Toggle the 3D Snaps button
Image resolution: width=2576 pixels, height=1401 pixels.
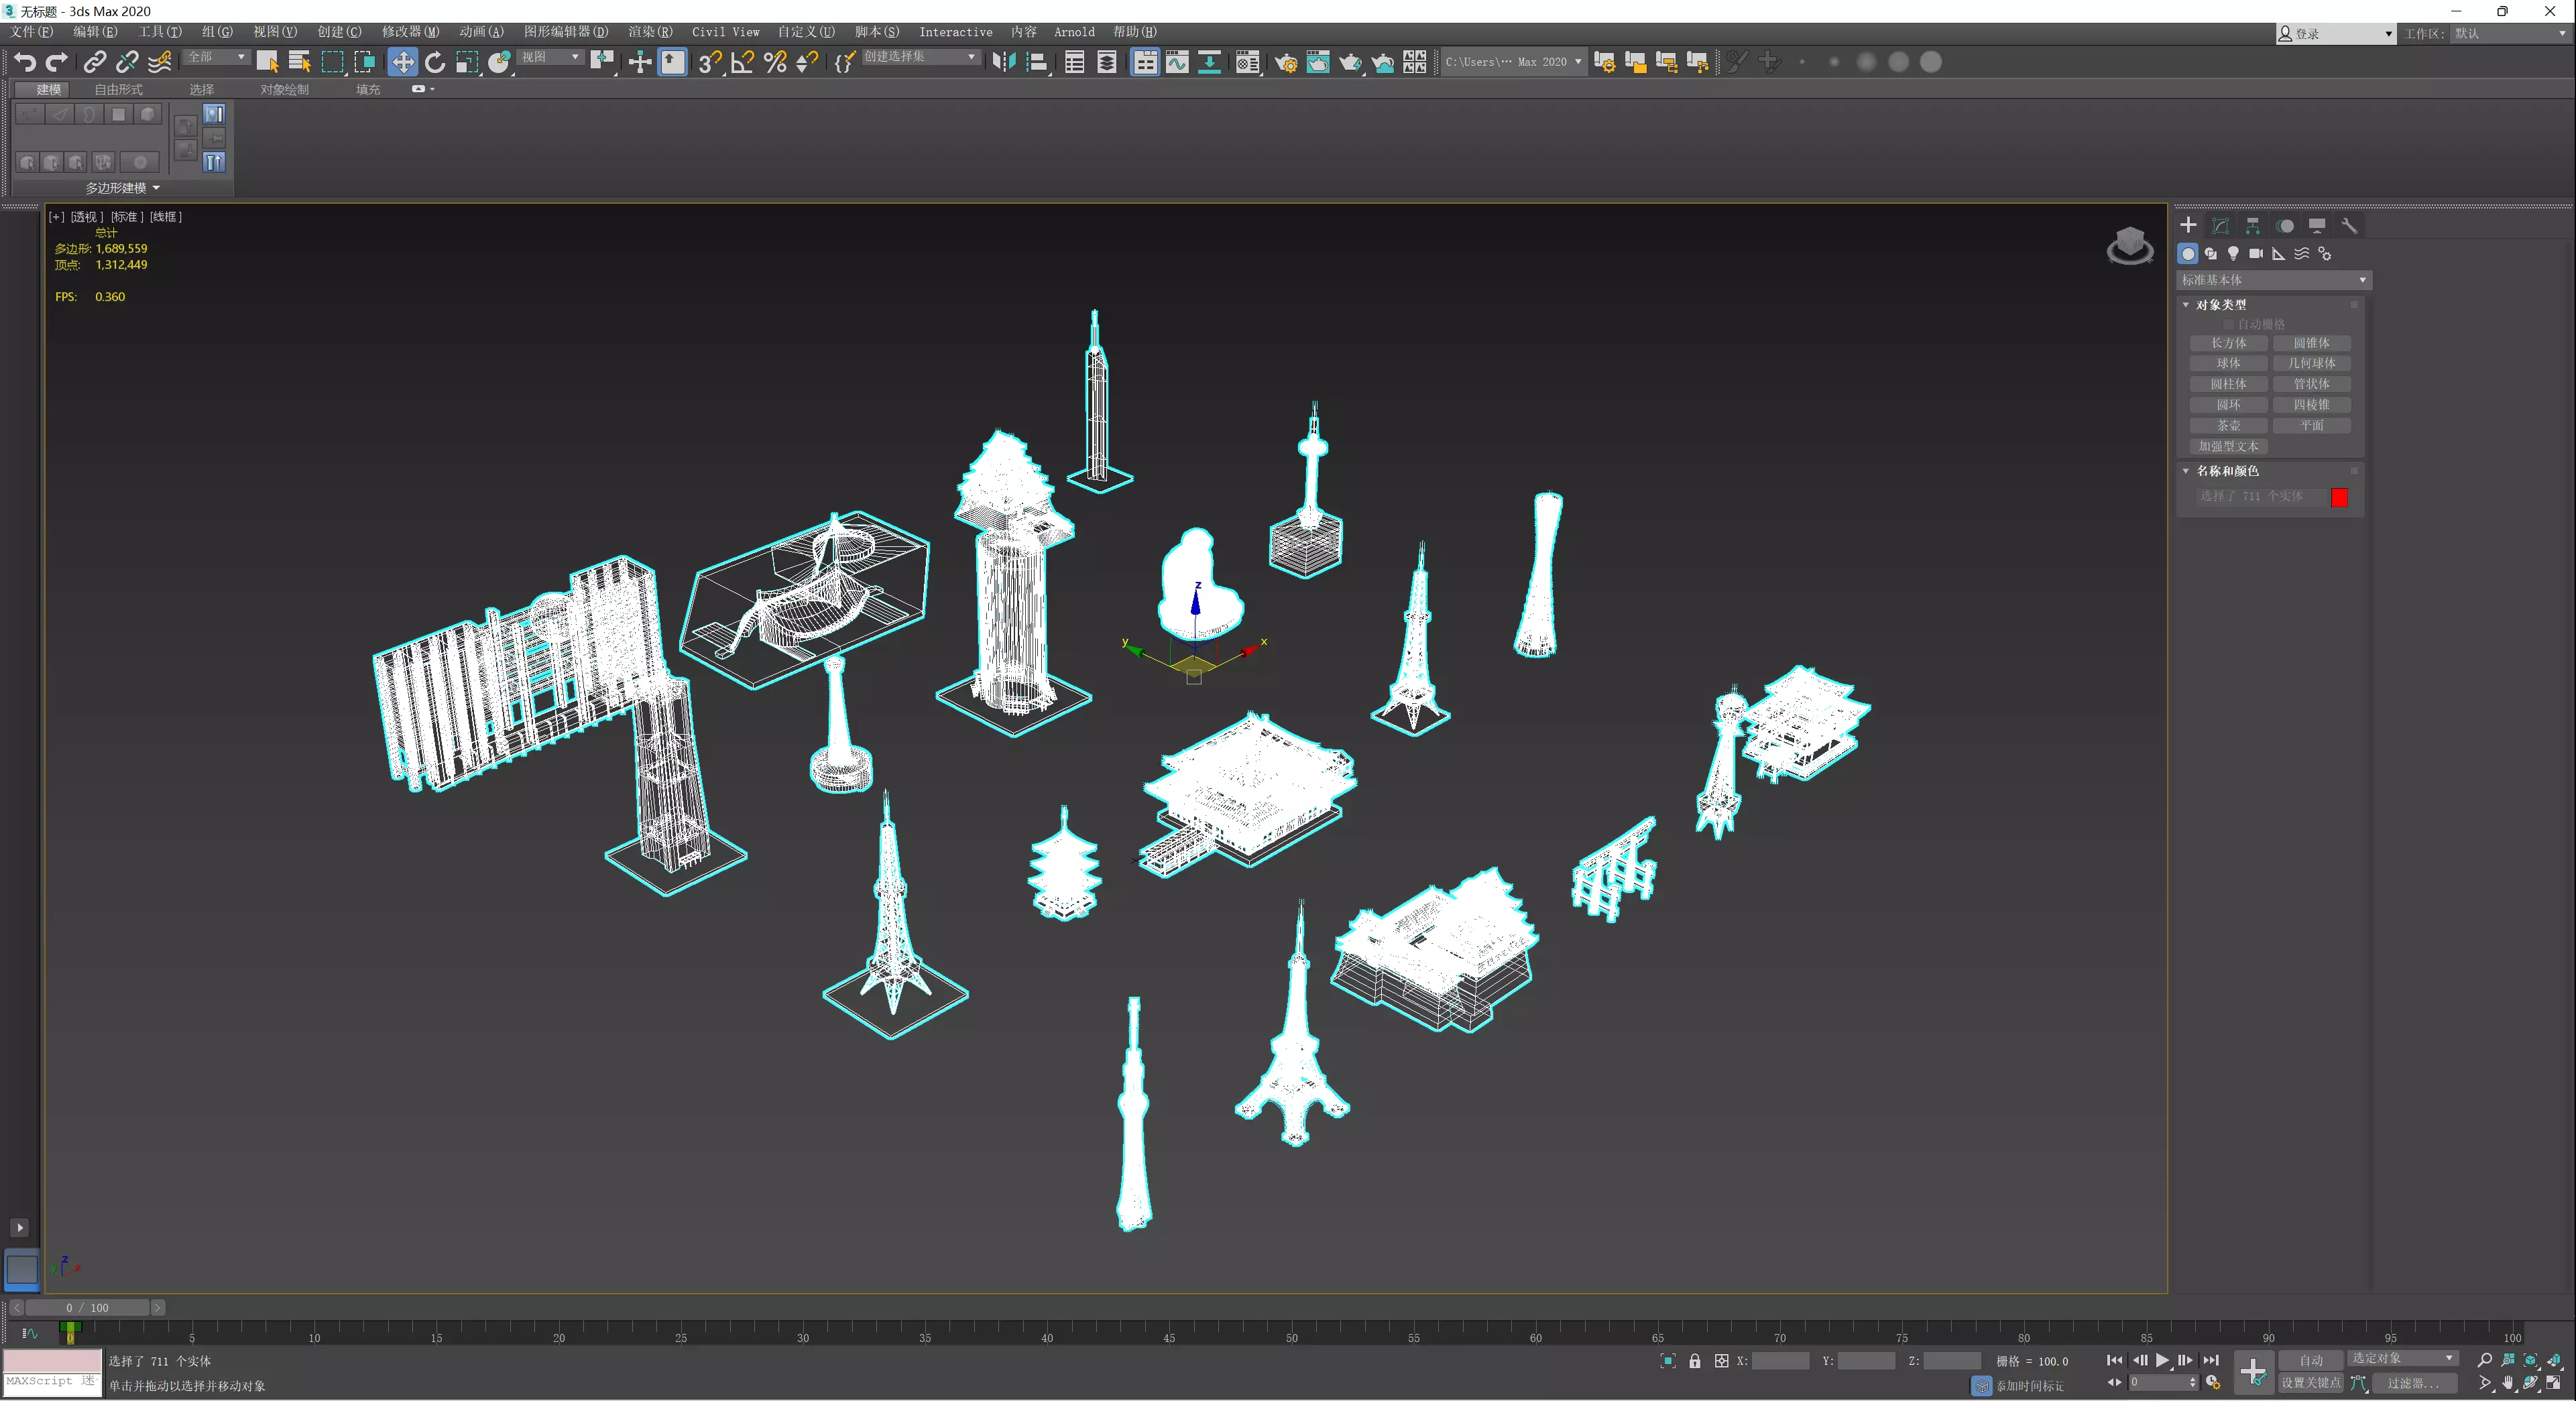click(710, 62)
